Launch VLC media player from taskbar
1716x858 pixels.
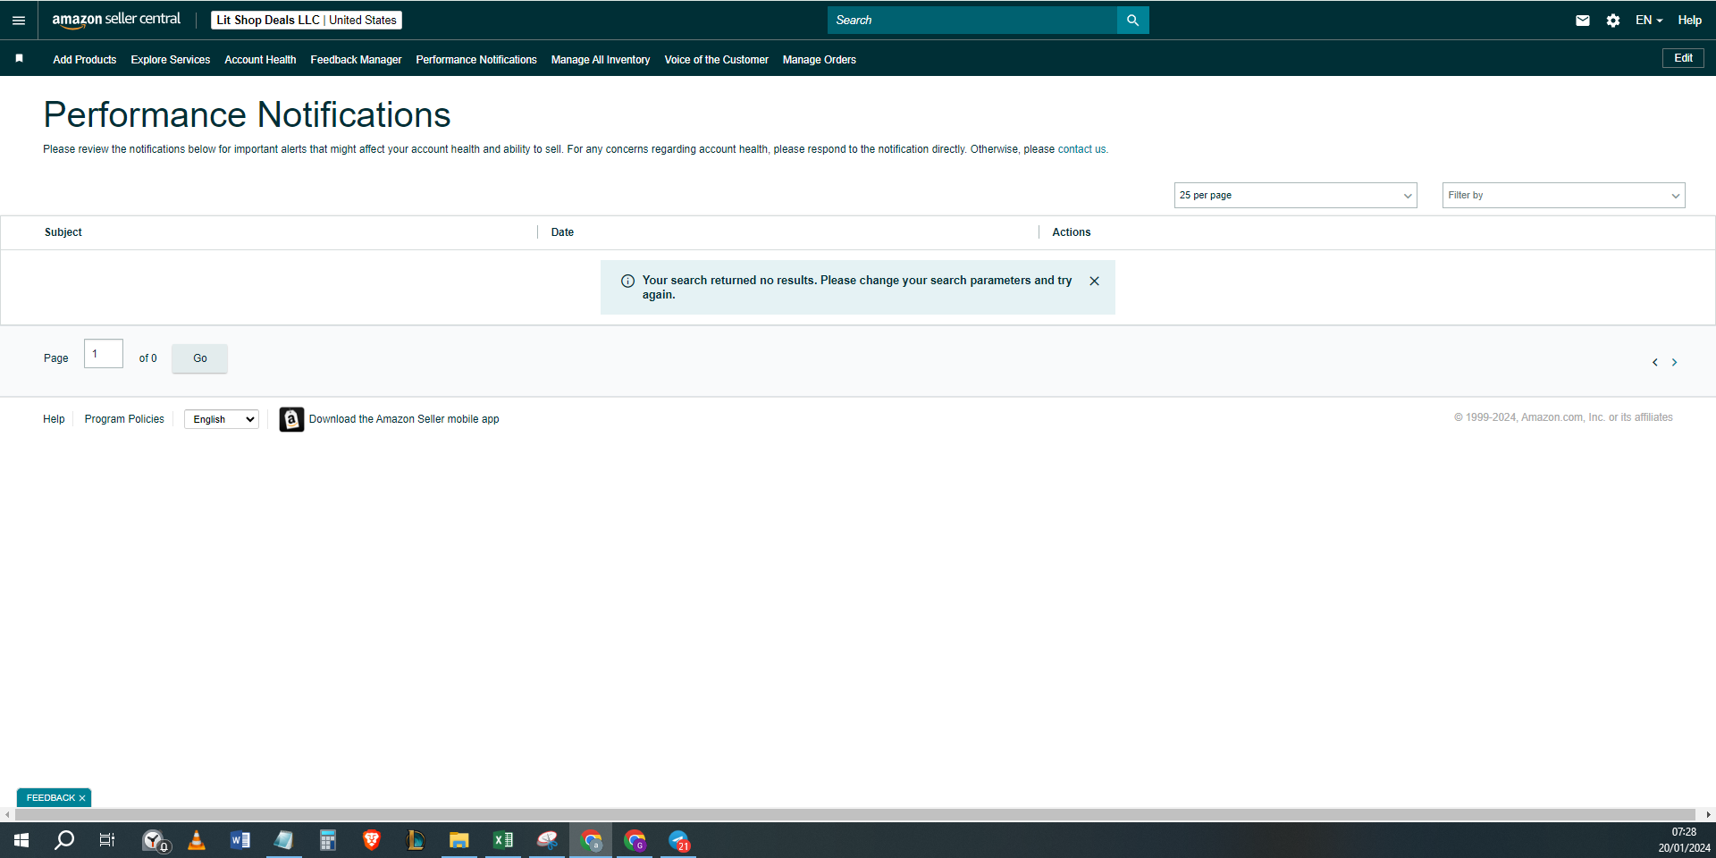click(197, 840)
